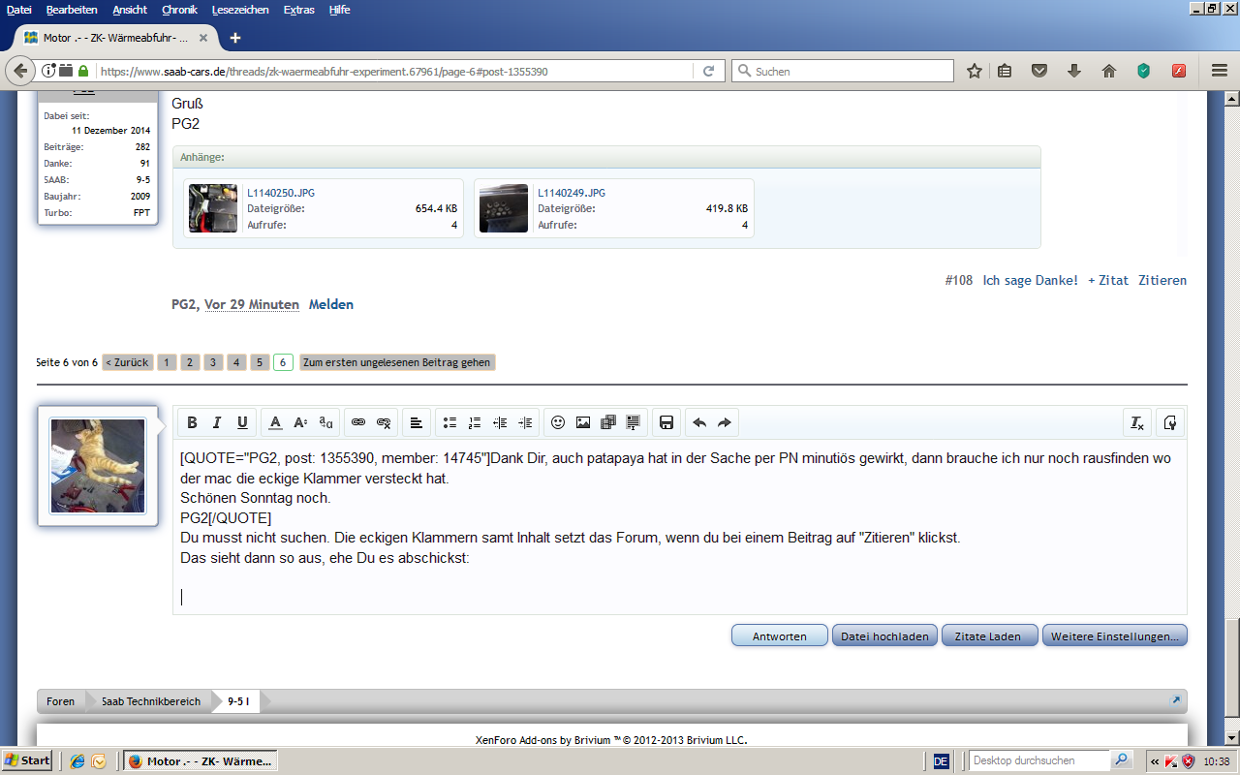
Task: Save draft with the floppy disk icon
Action: point(666,422)
